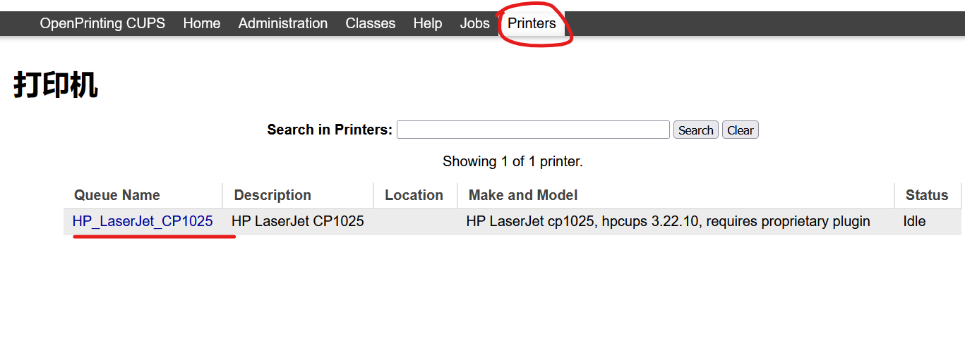
Task: Click the 打印机 page heading
Action: click(56, 85)
